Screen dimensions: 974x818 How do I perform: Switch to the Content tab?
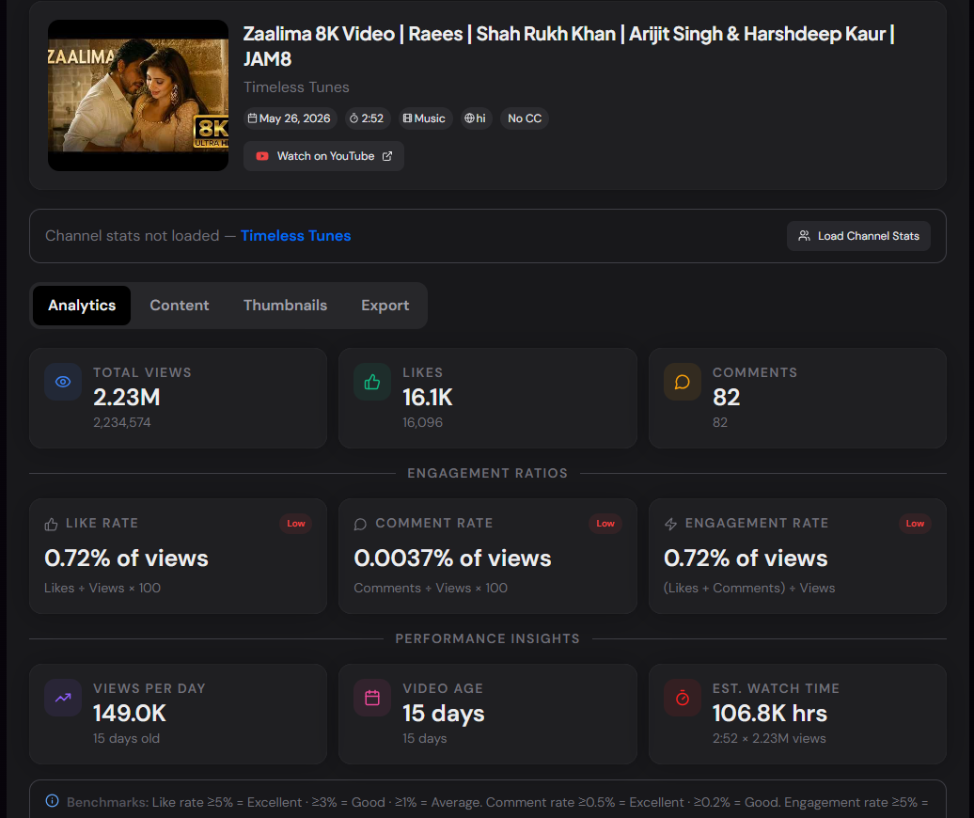click(180, 306)
